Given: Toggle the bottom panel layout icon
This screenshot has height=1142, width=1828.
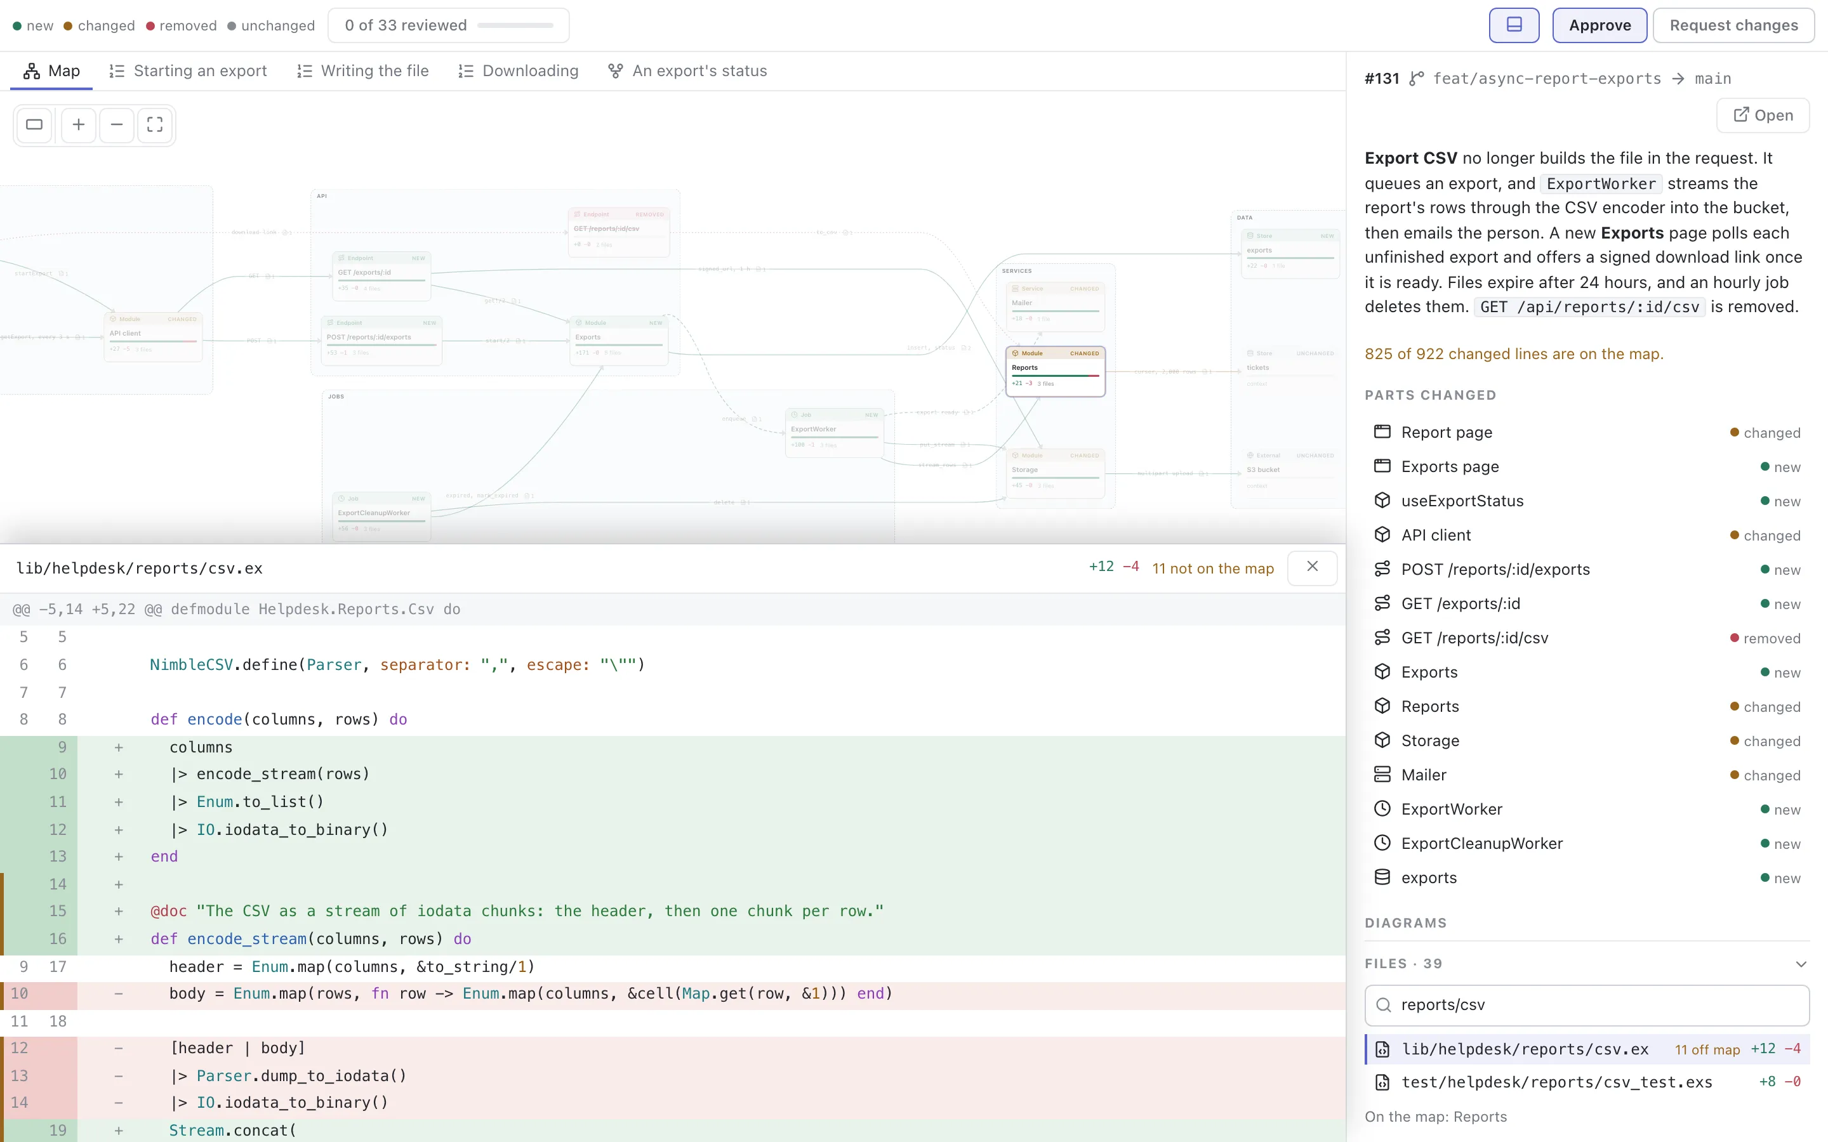Looking at the screenshot, I should [x=1514, y=25].
